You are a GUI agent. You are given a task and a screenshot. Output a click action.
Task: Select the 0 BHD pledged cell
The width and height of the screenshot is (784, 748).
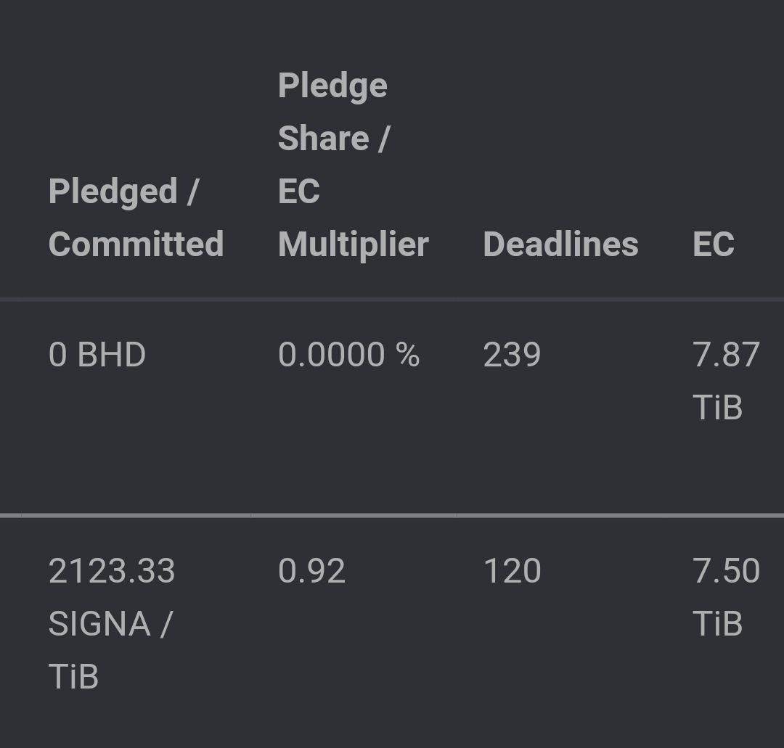point(97,355)
